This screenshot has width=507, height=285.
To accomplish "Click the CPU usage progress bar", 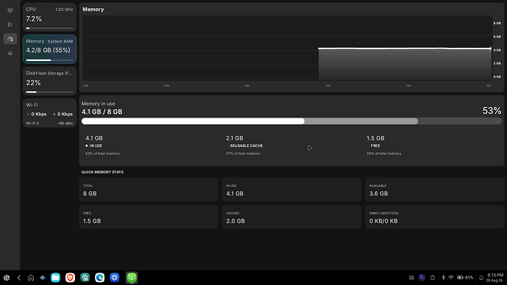I will click(49, 28).
